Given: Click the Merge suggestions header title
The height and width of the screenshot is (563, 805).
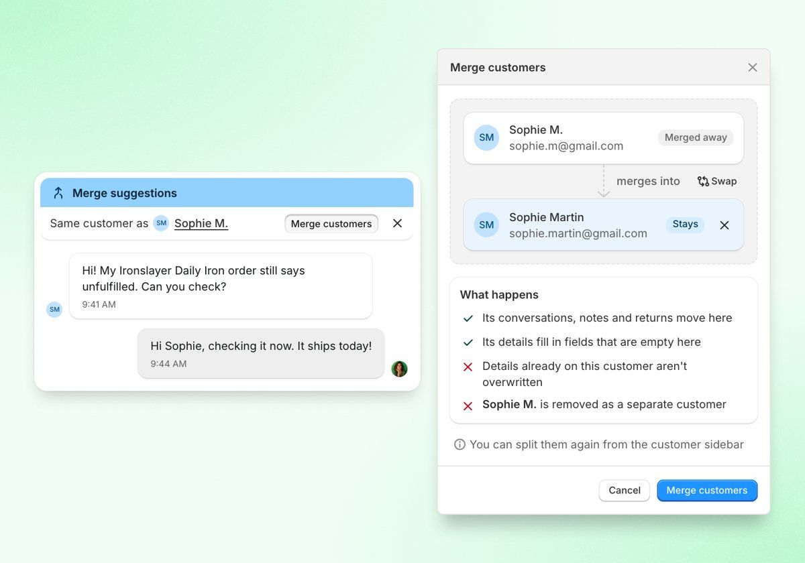Looking at the screenshot, I should click(125, 193).
